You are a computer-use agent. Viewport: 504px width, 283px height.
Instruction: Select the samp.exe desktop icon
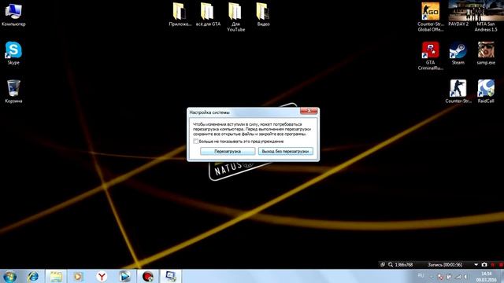tap(486, 53)
